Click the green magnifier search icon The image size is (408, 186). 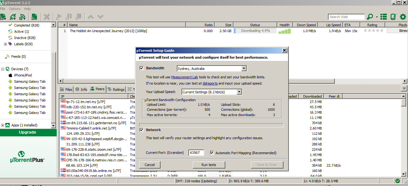coord(370,17)
